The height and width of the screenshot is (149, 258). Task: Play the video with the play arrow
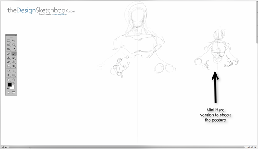(x=6, y=147)
